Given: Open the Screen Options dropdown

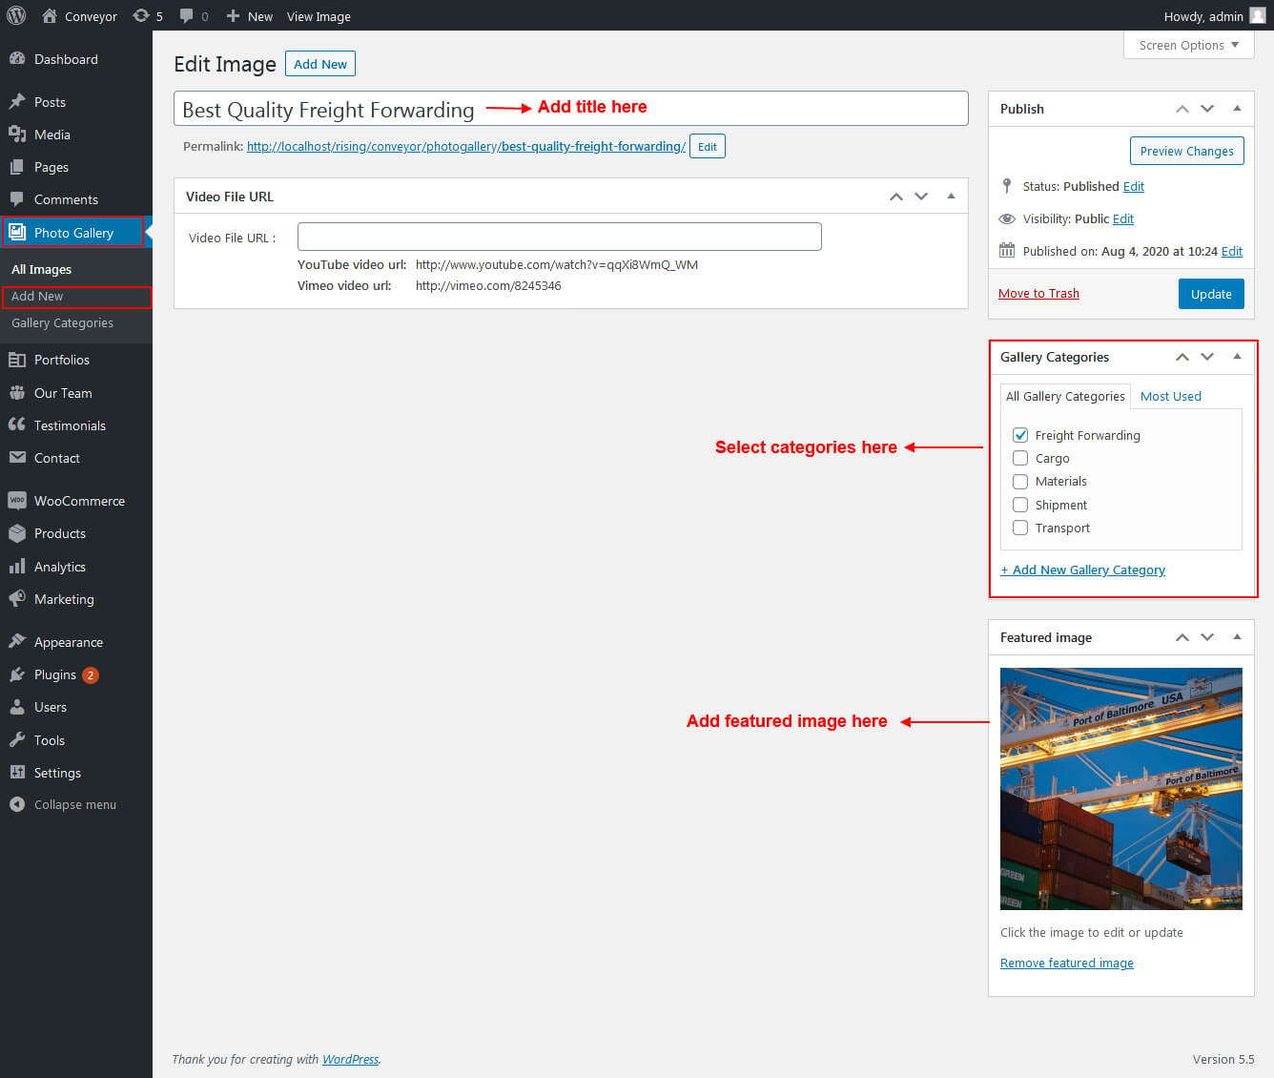Looking at the screenshot, I should tap(1188, 45).
